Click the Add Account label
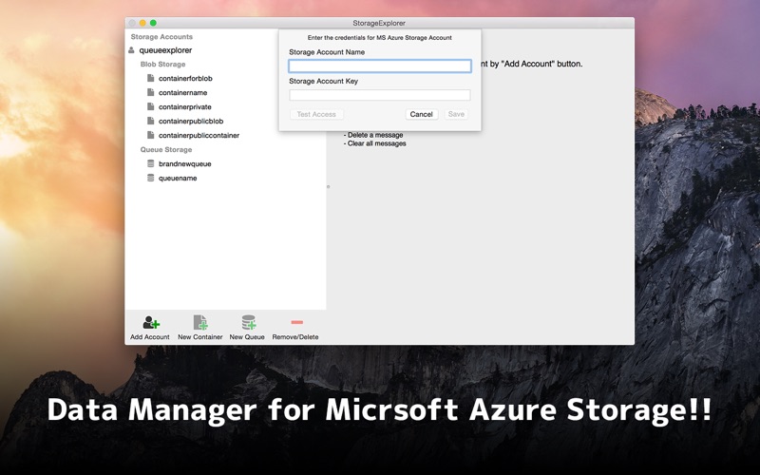 pyautogui.click(x=150, y=337)
